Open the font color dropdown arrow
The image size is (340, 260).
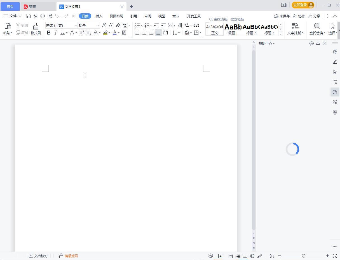point(119,33)
